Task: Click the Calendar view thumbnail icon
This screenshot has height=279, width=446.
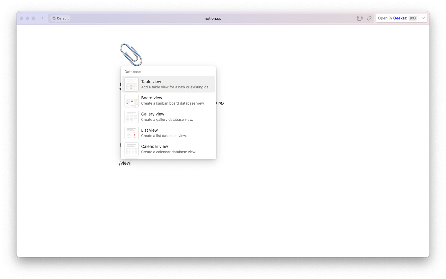Action: 132,149
